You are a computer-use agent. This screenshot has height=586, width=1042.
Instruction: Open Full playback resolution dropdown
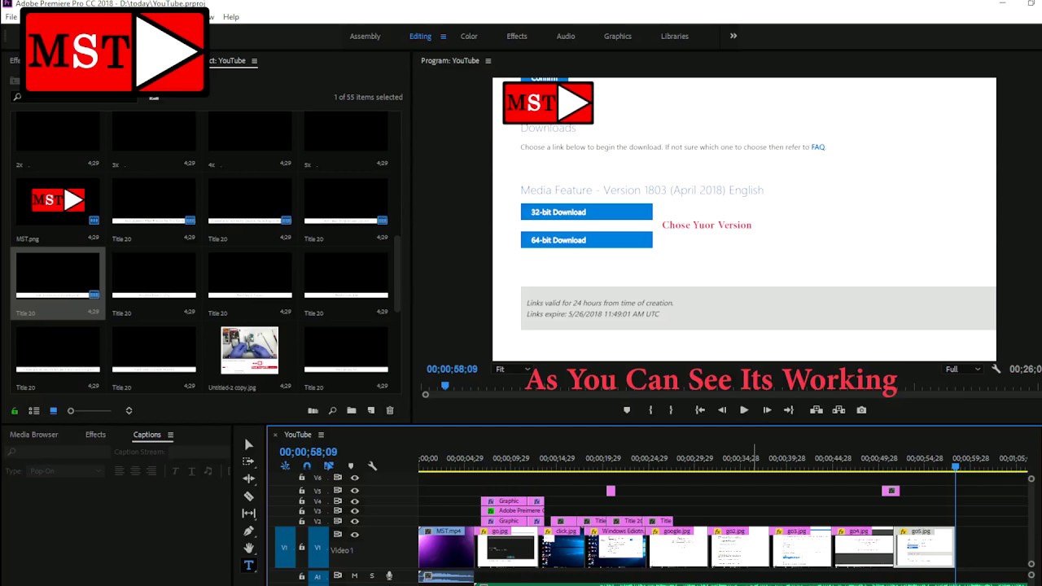tap(962, 369)
